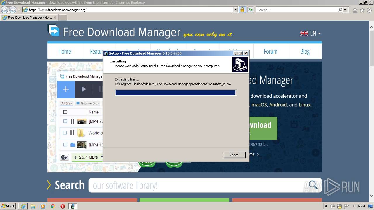Click the setup title bar icon
Screen dimensions: 374x210
(x=106, y=53)
